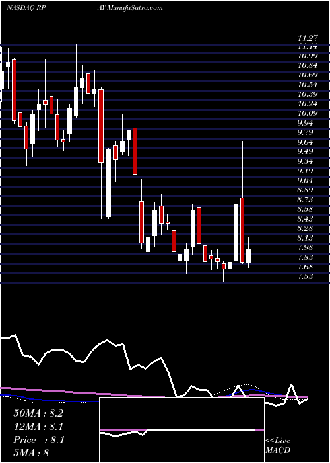Click the 5MA : 8 readout

pos(31,453)
